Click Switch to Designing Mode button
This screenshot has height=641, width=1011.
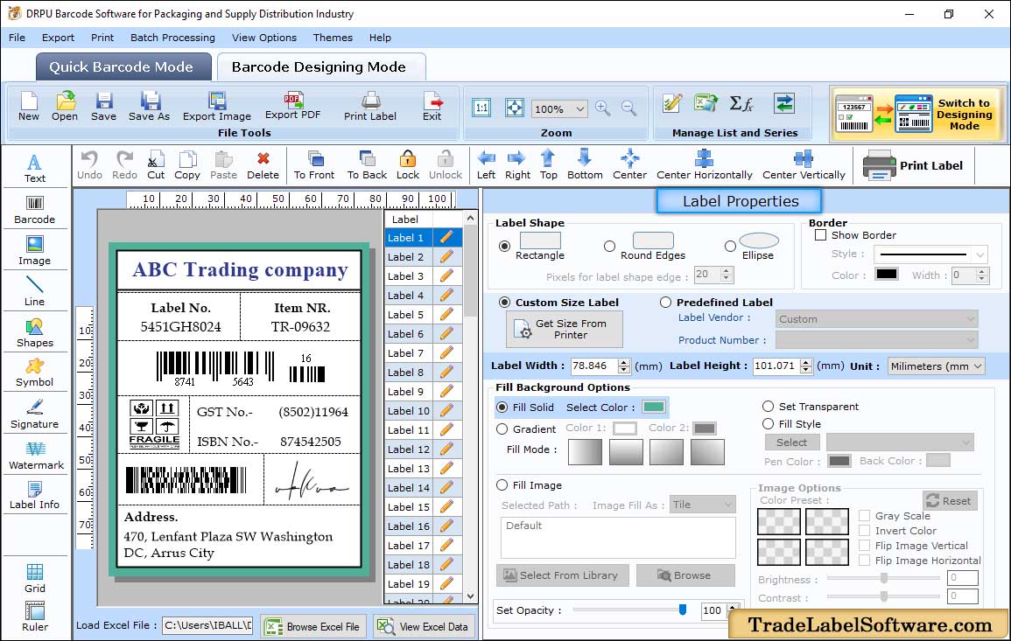coord(917,114)
